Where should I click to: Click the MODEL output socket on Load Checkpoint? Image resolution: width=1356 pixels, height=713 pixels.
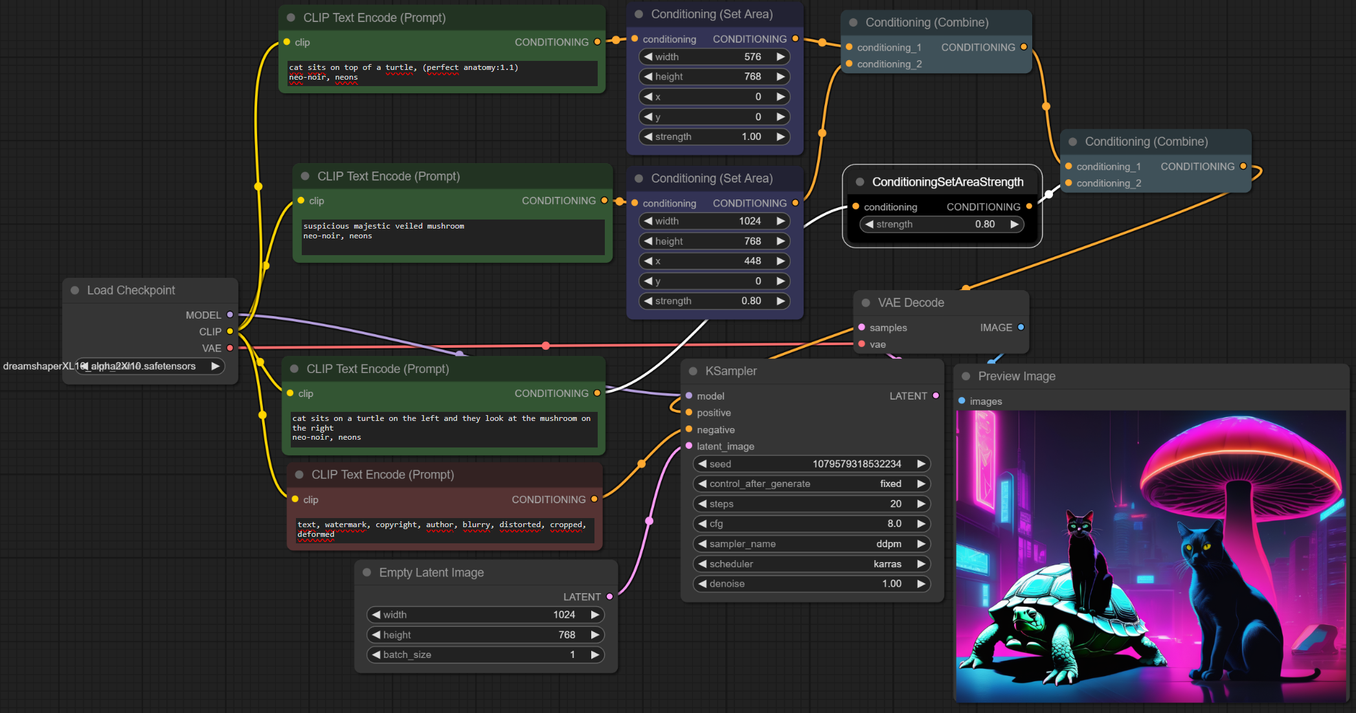pos(230,315)
